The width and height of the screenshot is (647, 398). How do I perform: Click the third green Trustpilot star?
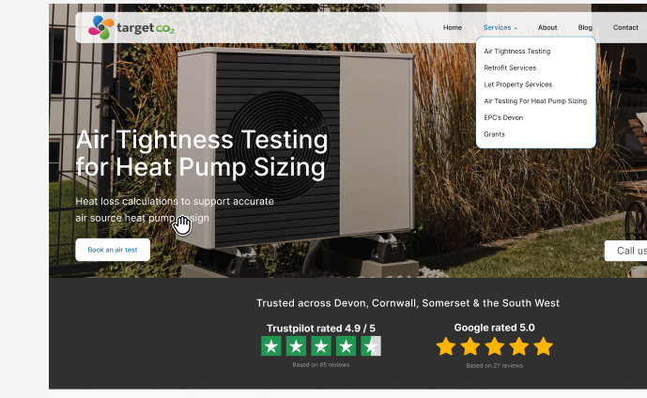point(321,346)
